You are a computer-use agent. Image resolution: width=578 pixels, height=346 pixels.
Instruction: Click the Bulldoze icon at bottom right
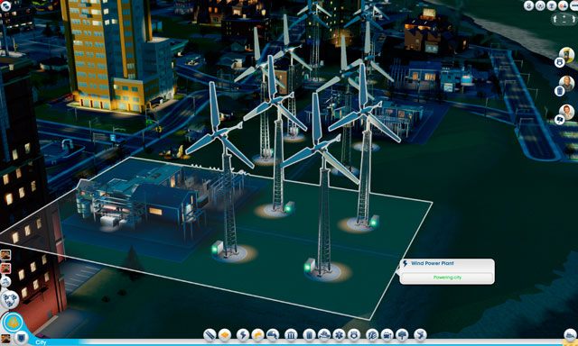pos(570,334)
